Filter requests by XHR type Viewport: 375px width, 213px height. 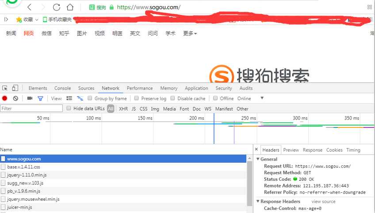click(123, 109)
